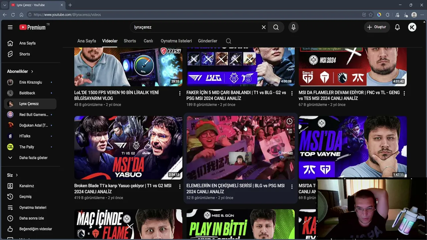Play the MSI'DA TOP VAYNE thumbnail video

click(x=353, y=147)
